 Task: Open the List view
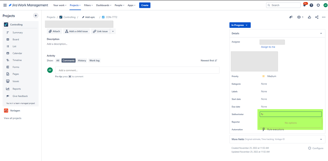[x=21, y=46]
